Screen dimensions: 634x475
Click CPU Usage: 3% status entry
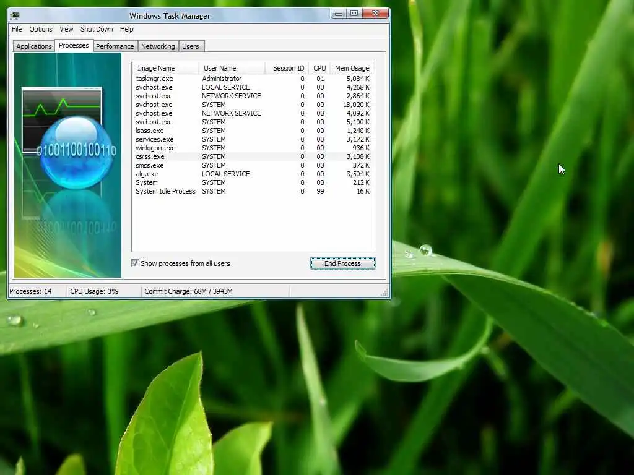click(94, 291)
